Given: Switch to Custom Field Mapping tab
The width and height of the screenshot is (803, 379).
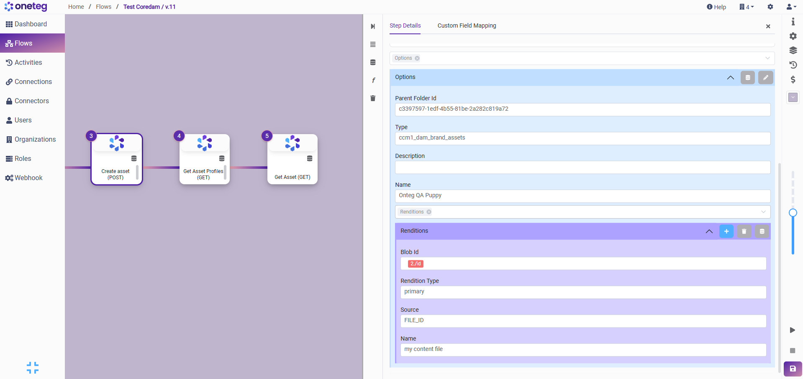Looking at the screenshot, I should [467, 25].
